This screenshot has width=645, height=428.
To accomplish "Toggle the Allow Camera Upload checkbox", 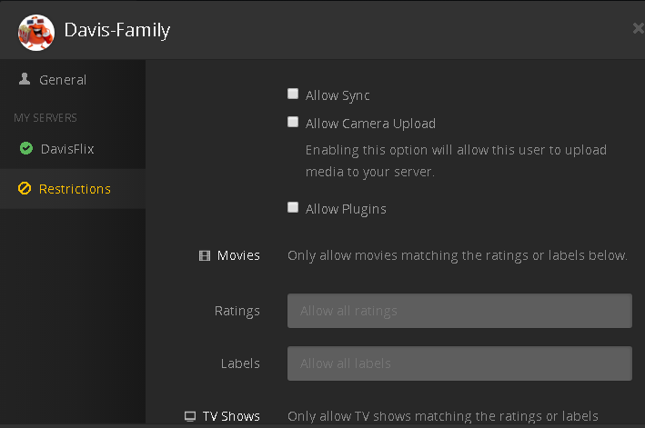I will click(293, 122).
